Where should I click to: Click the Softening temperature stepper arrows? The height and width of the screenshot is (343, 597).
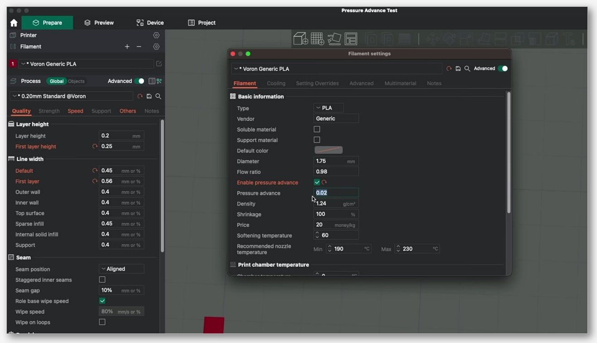pyautogui.click(x=317, y=235)
